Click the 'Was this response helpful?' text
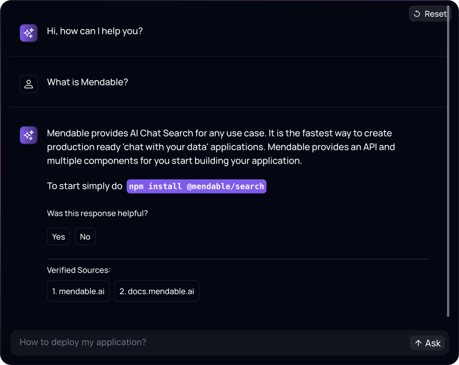Image resolution: width=459 pixels, height=365 pixels. pyautogui.click(x=97, y=213)
